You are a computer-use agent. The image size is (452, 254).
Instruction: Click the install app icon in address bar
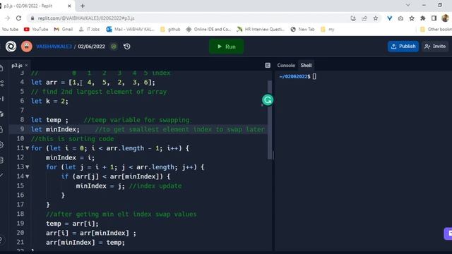(353, 18)
